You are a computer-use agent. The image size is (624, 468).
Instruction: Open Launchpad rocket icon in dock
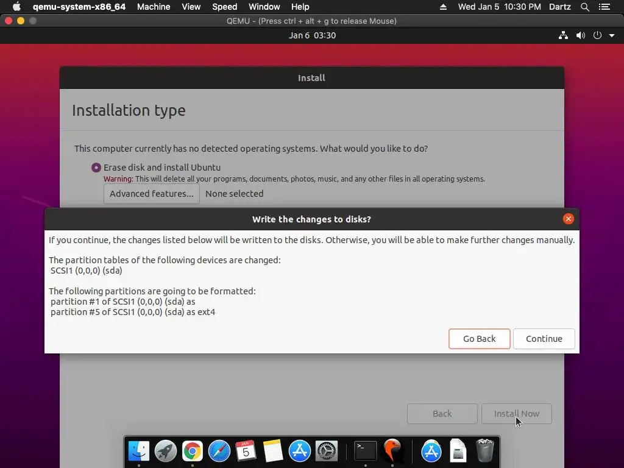(166, 452)
